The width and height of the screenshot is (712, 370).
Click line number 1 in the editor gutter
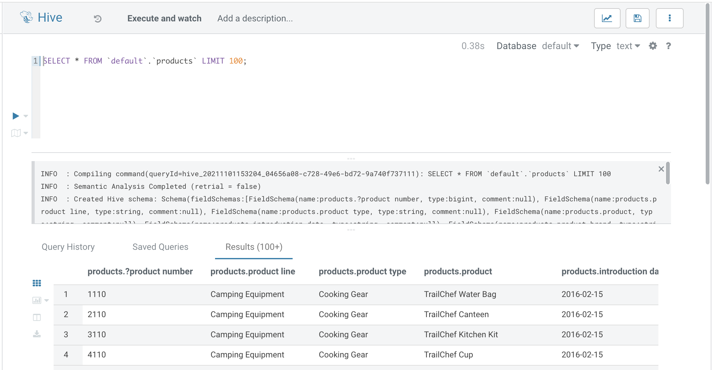pos(36,61)
